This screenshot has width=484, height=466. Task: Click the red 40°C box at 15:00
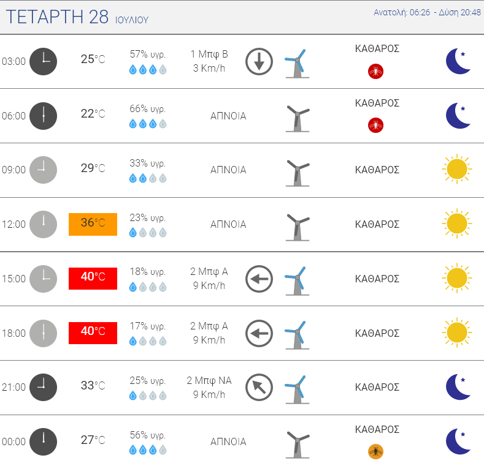[x=93, y=278]
